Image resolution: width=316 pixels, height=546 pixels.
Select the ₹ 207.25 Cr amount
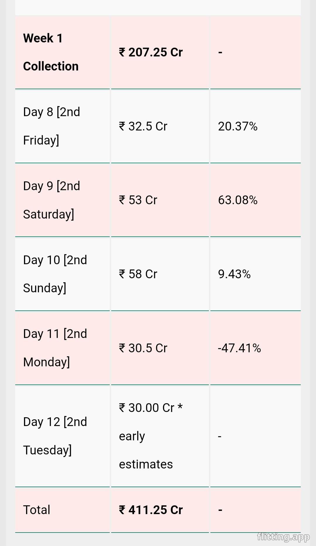point(151,52)
